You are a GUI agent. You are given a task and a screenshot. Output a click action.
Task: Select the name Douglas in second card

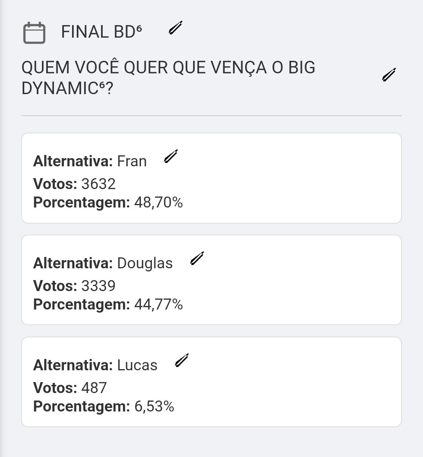[145, 264]
